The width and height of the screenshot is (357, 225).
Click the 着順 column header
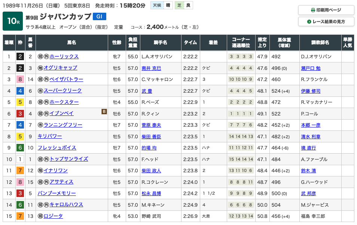(9, 43)
